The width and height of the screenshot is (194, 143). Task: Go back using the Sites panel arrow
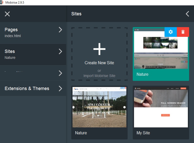pyautogui.click(x=187, y=14)
